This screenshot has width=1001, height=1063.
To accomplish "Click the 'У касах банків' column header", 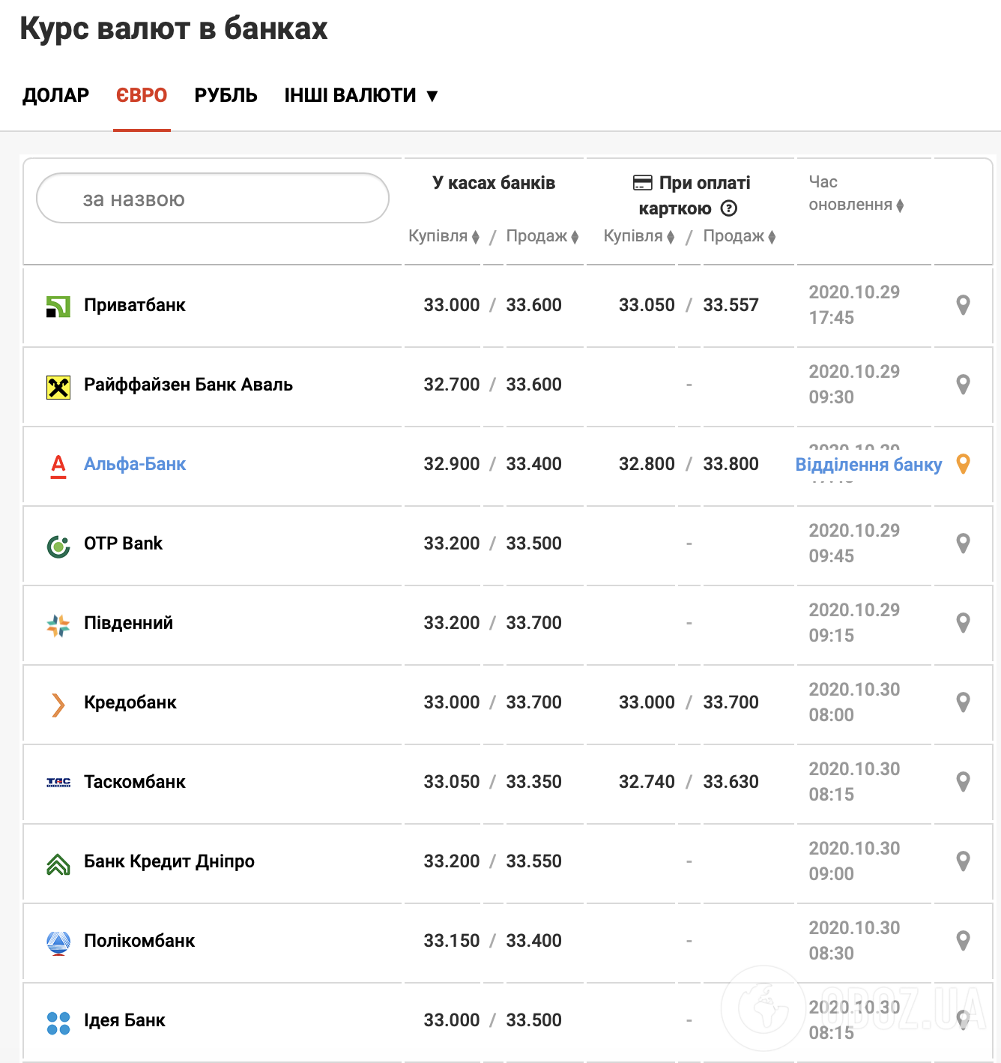I will coord(494,183).
